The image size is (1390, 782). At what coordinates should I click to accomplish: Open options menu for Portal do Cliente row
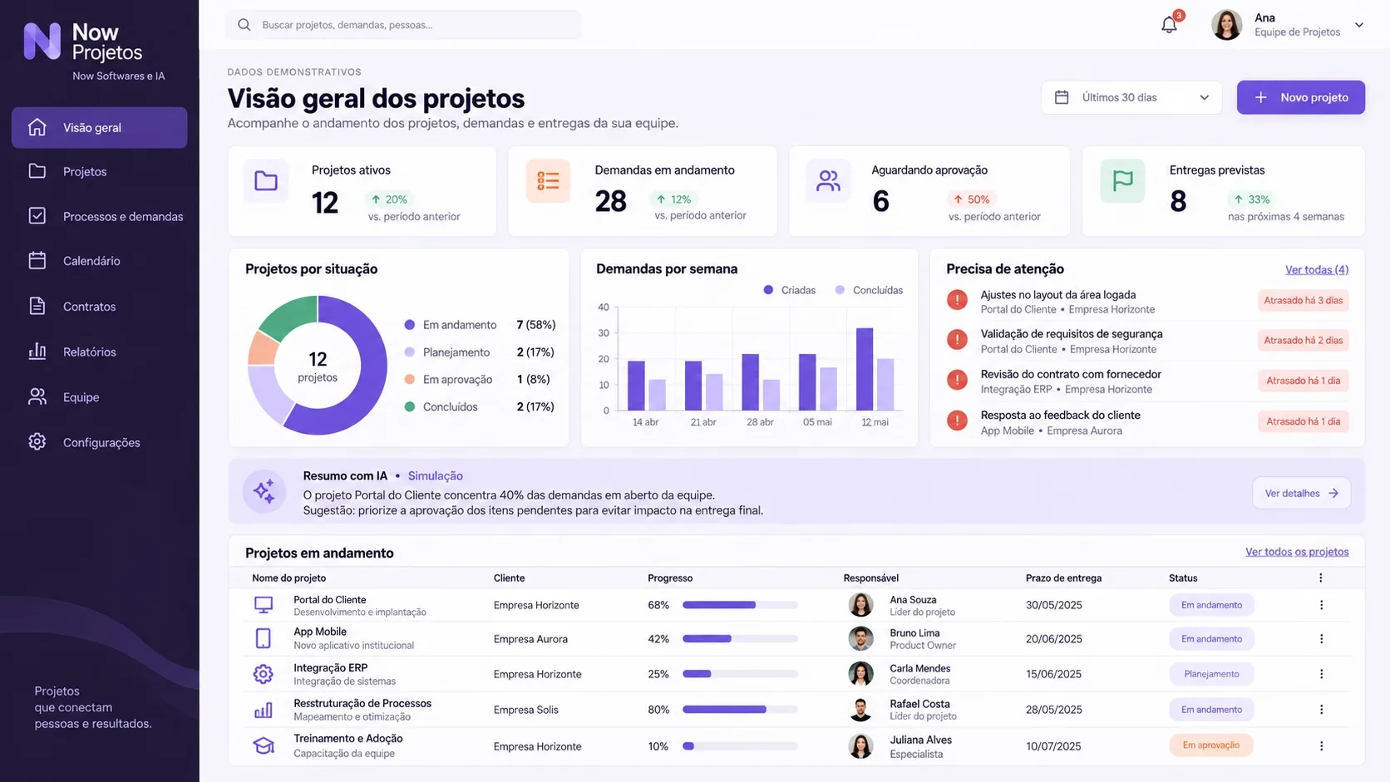click(x=1321, y=605)
